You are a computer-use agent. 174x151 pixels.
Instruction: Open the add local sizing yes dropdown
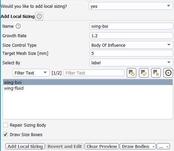point(131,6)
